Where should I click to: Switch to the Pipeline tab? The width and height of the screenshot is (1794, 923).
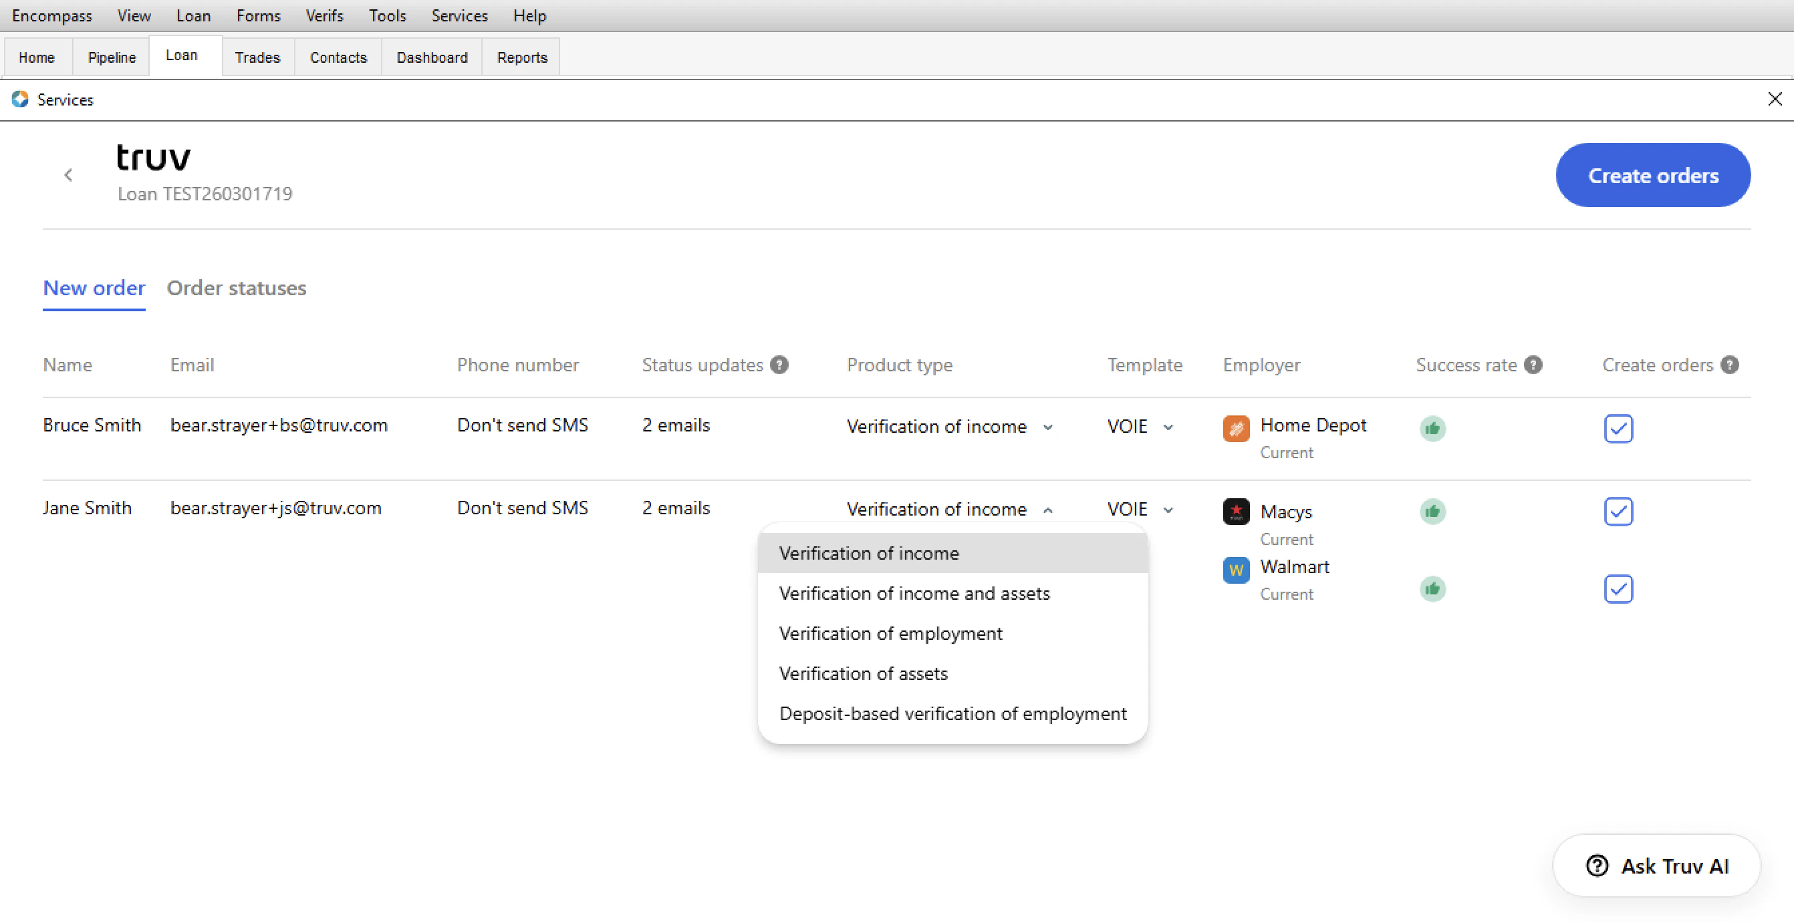click(111, 57)
